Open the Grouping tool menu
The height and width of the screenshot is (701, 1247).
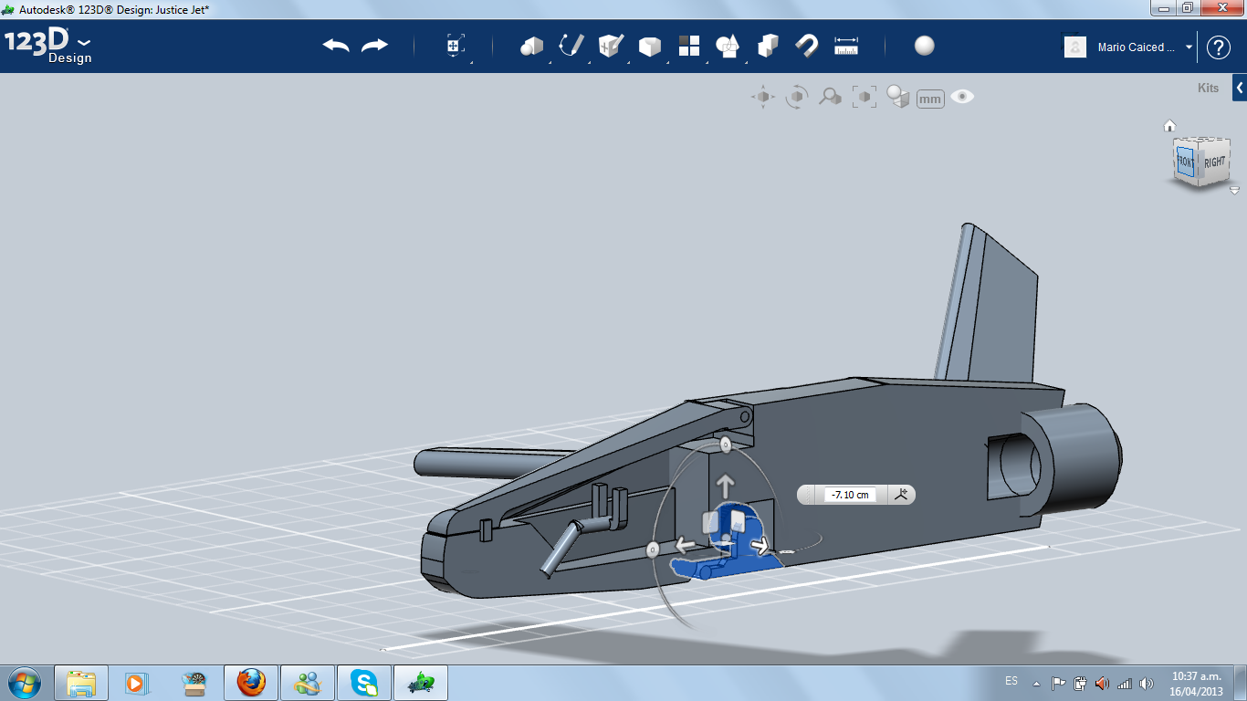pyautogui.click(x=728, y=46)
